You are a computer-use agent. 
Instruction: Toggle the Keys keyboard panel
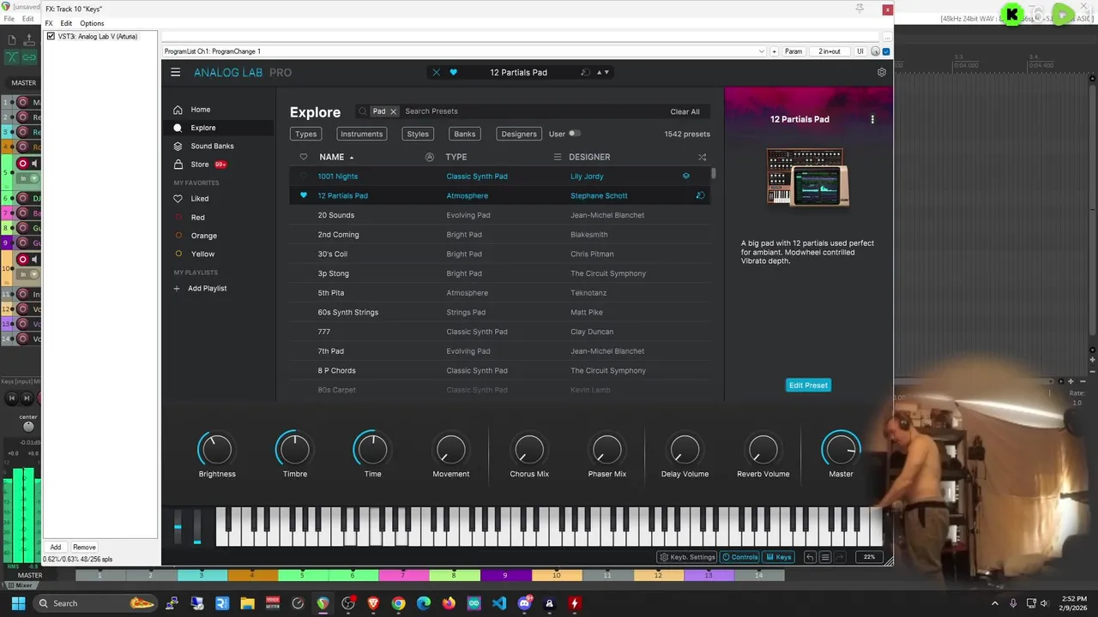[x=779, y=557]
